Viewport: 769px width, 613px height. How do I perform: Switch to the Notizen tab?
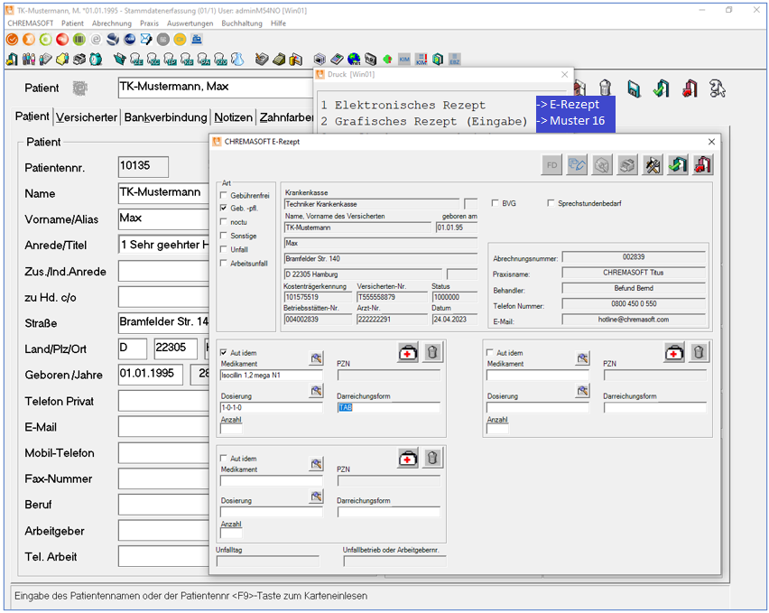click(234, 117)
